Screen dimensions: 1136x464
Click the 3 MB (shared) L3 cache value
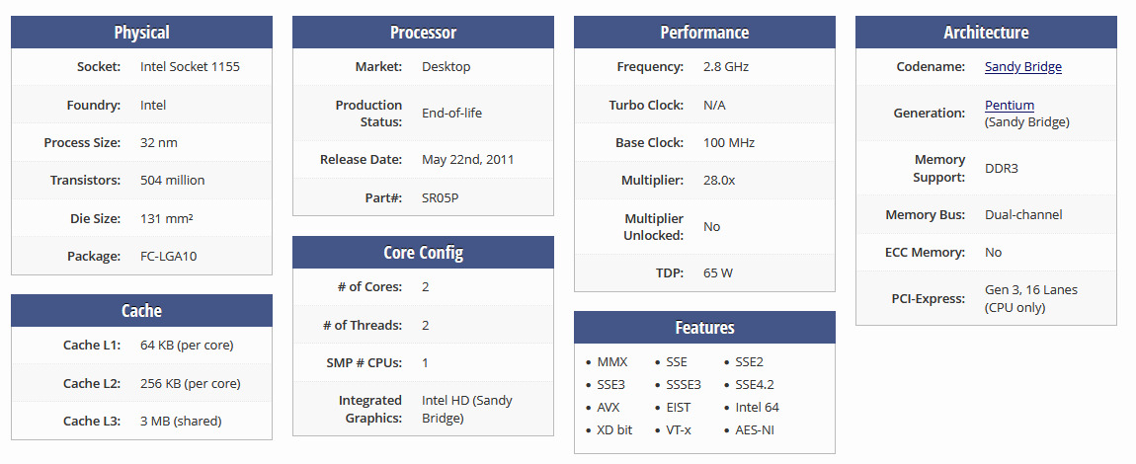click(181, 421)
